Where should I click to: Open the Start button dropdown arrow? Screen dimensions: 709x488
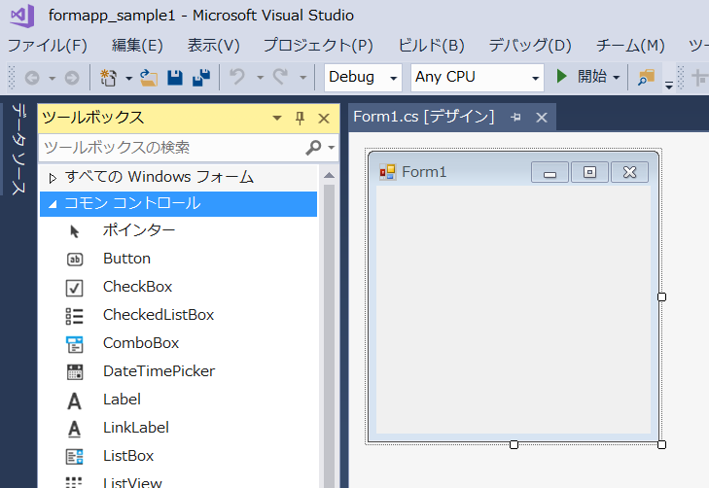[x=617, y=78]
